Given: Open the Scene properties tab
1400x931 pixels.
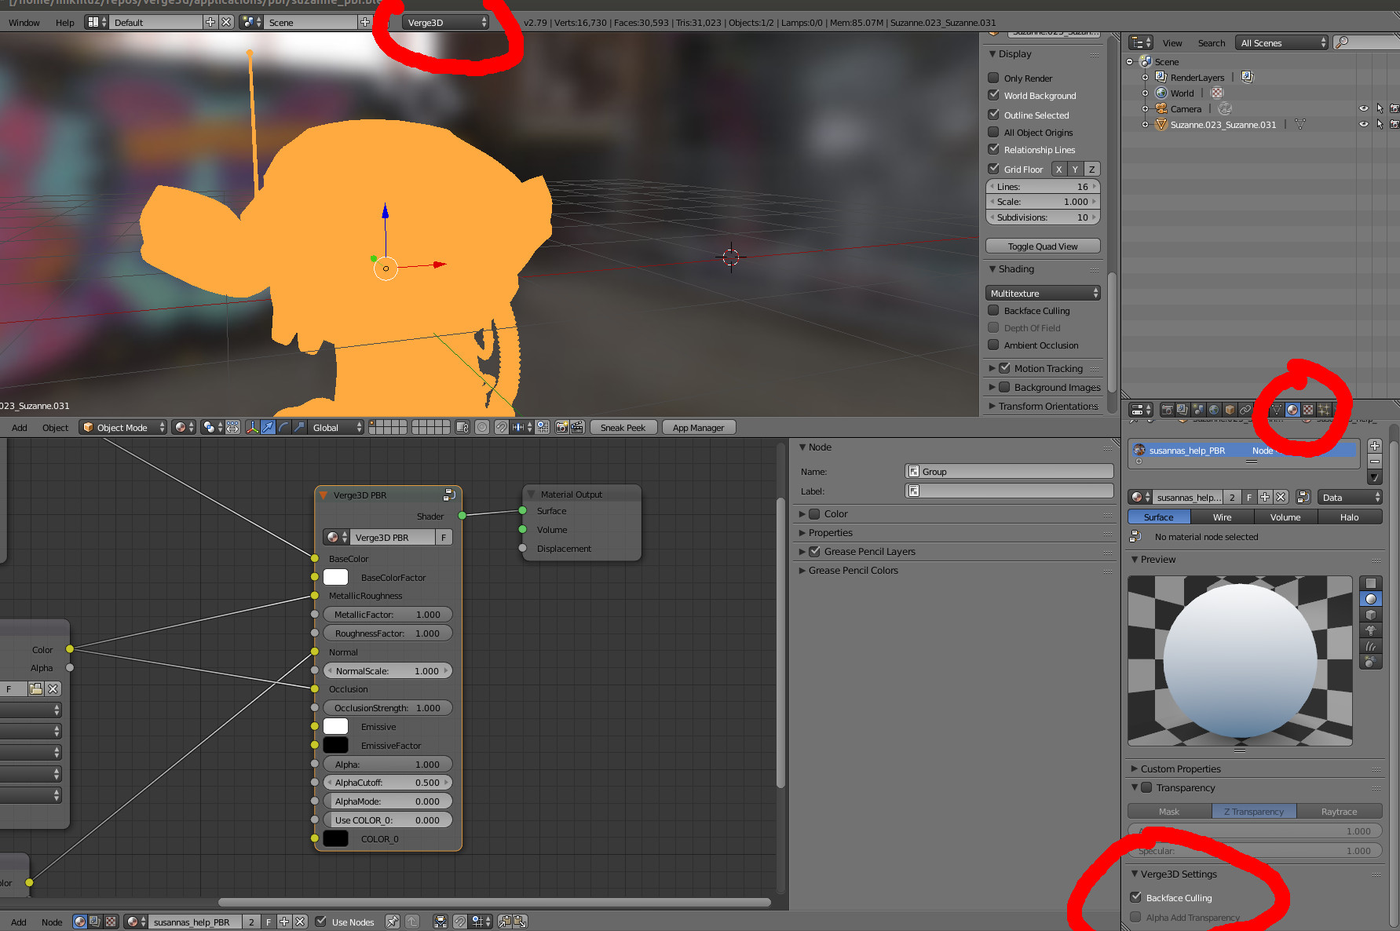Looking at the screenshot, I should [x=1198, y=410].
